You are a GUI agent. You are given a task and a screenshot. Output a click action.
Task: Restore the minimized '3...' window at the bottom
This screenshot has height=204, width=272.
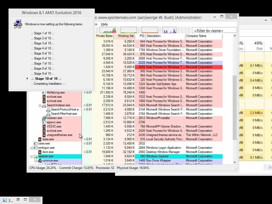[x=18, y=200]
